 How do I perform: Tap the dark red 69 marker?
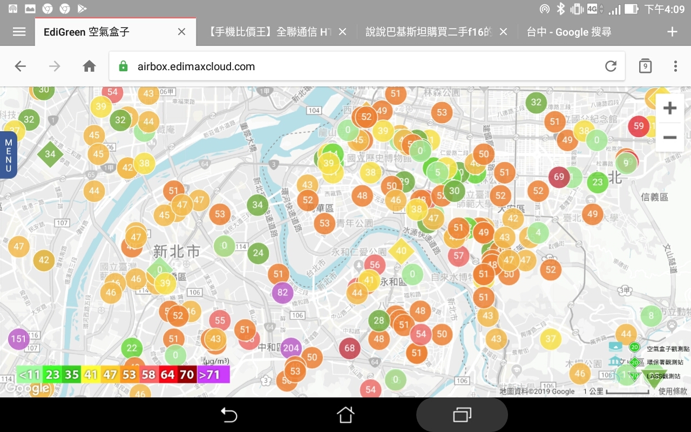coord(559,177)
